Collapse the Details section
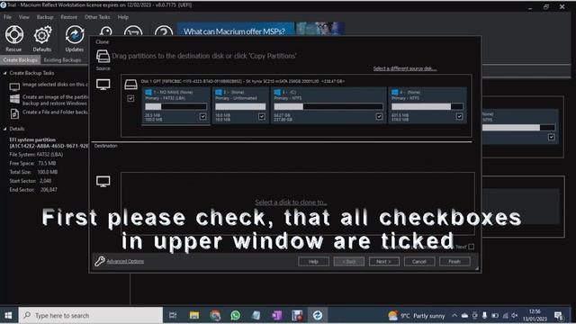 click(5, 129)
